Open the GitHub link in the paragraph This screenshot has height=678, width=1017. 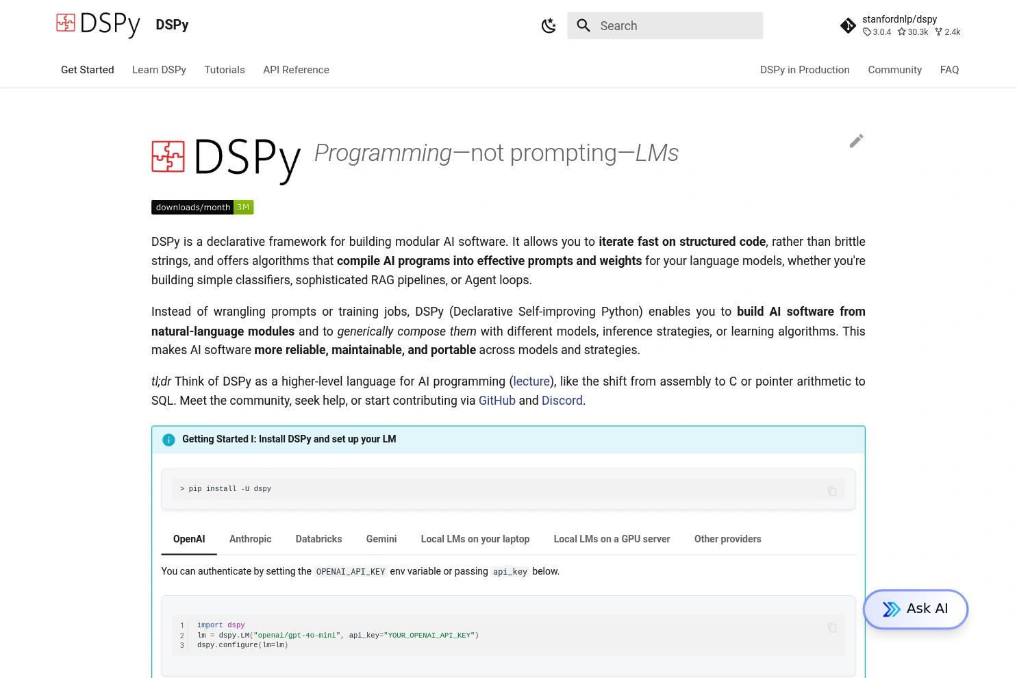(x=497, y=401)
